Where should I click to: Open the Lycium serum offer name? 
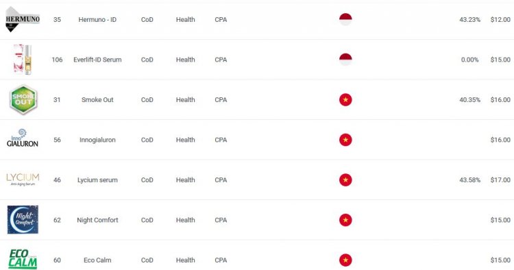pyautogui.click(x=97, y=180)
